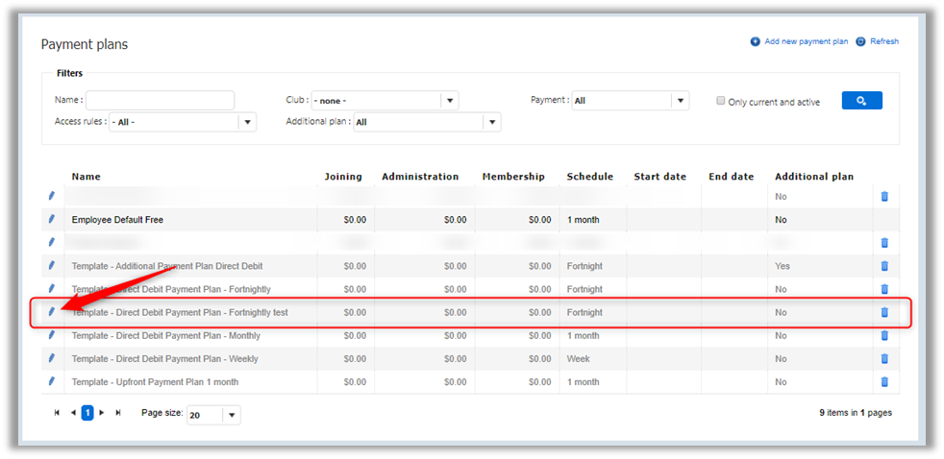This screenshot has width=944, height=459.
Task: Click edit pencil for Employee Default Free
Action: click(51, 220)
